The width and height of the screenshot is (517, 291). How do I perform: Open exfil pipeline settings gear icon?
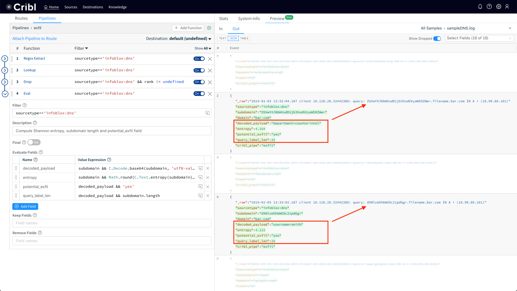pyautogui.click(x=209, y=28)
